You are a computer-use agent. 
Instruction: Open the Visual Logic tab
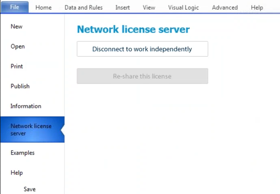click(x=184, y=7)
